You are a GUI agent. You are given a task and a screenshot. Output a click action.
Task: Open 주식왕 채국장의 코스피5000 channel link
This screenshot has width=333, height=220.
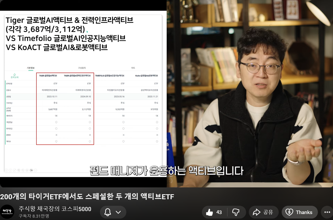(55, 209)
